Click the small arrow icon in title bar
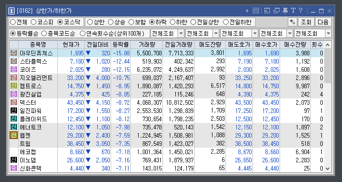The width and height of the screenshot is (342, 182). 247,11
